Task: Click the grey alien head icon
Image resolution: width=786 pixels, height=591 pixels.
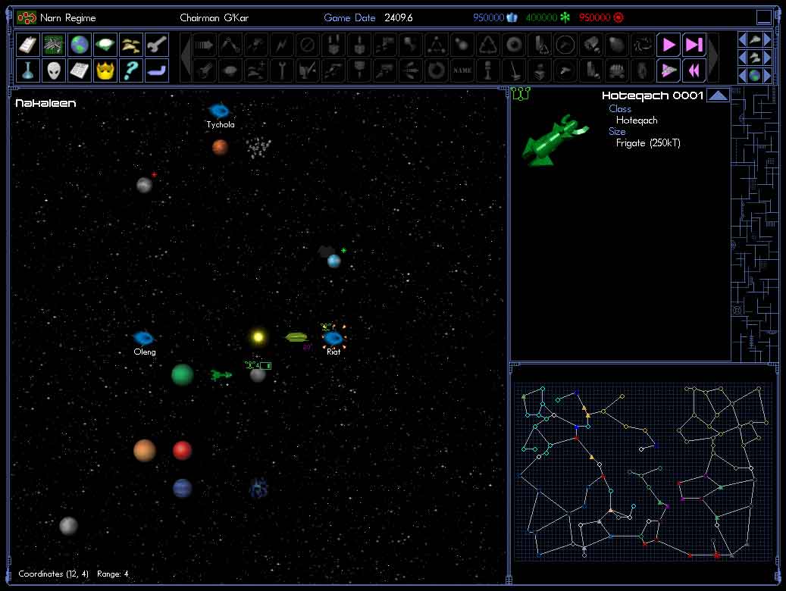Action: click(54, 70)
